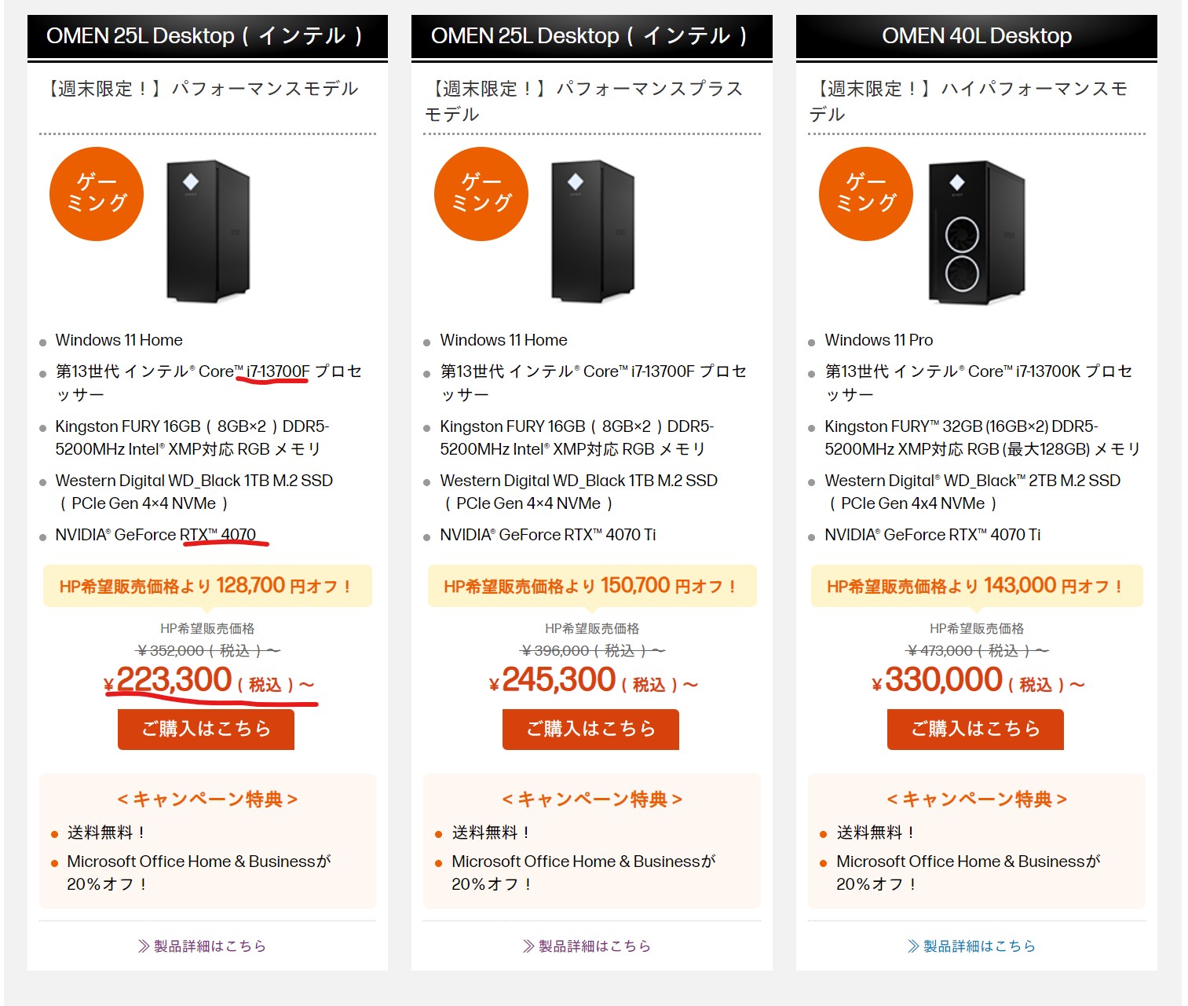Click the OMEN 40L orange ゲーミング badge
Image resolution: width=1188 pixels, height=1006 pixels.
(x=866, y=194)
